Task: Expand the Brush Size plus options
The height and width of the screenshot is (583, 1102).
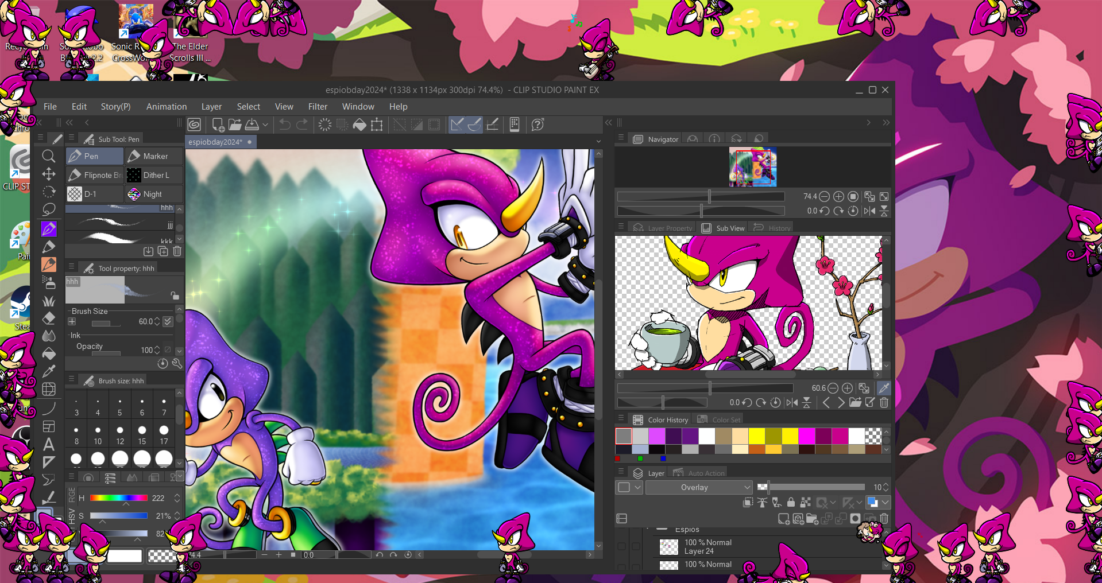Action: 72,321
